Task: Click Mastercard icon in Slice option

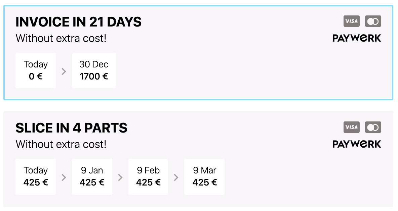Action: pyautogui.click(x=373, y=127)
